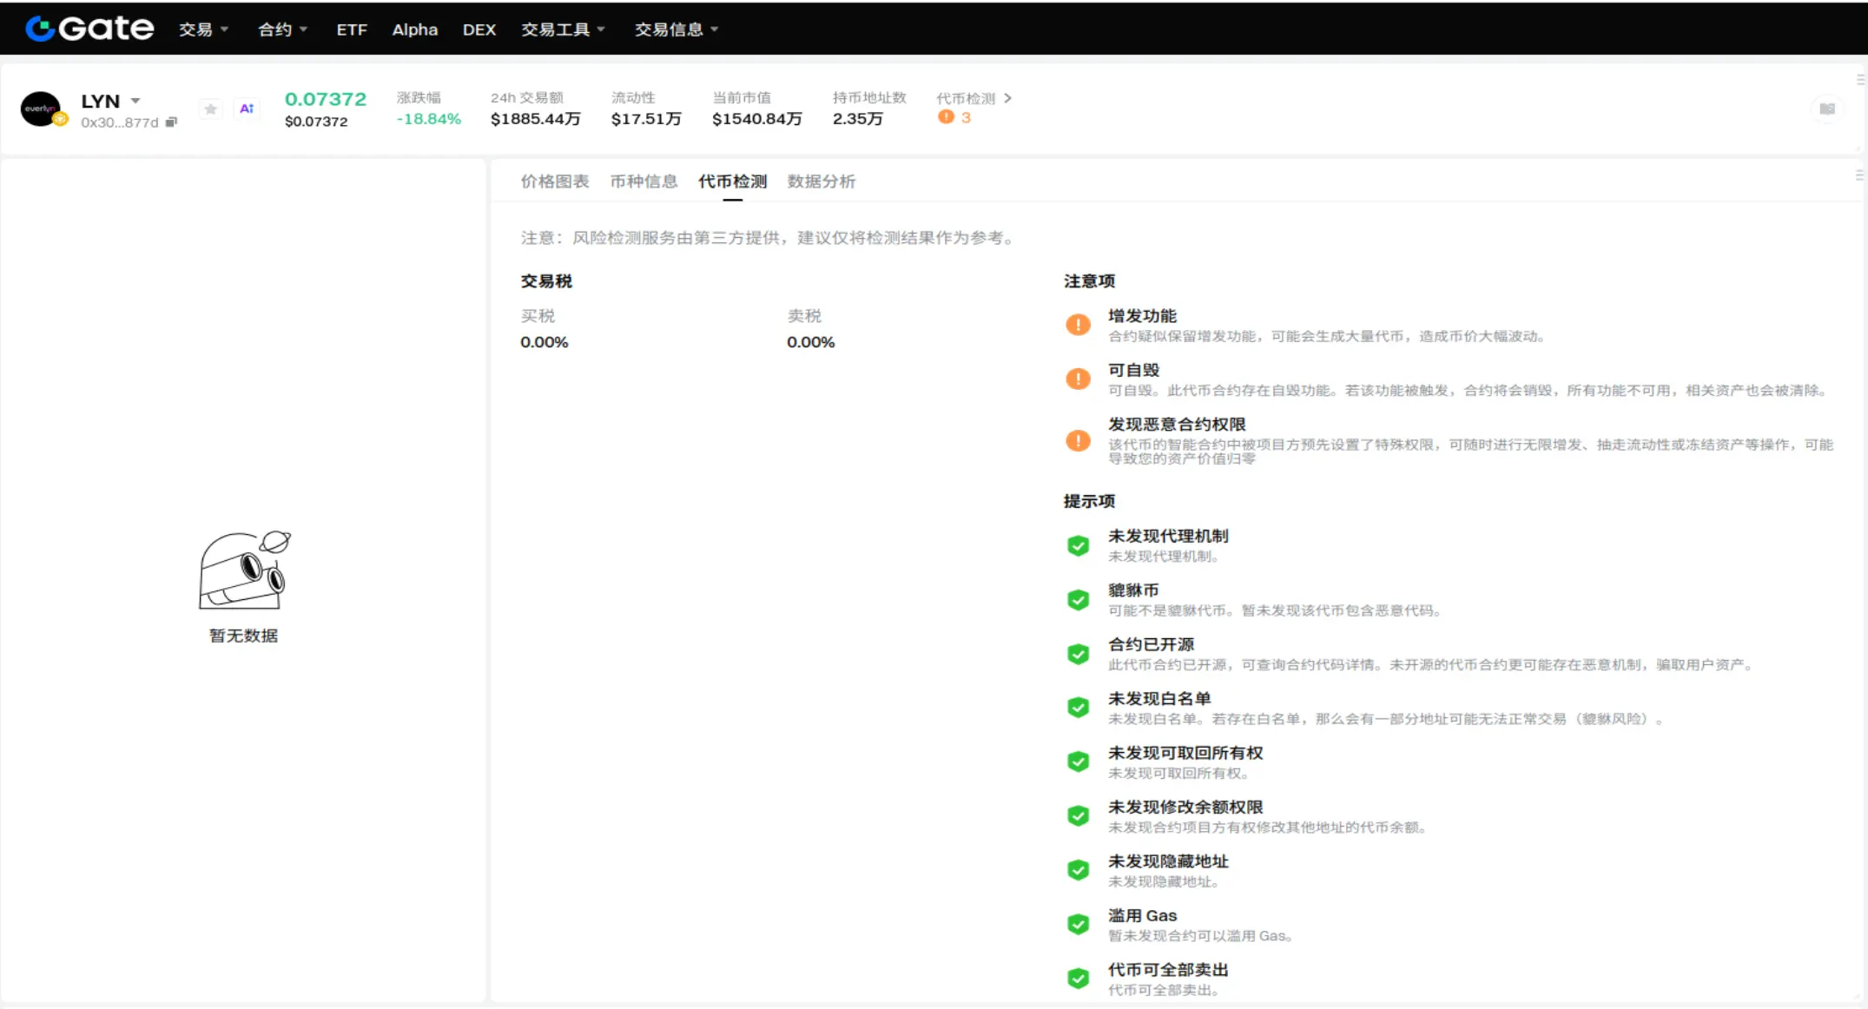1868x1009 pixels.
Task: Click the green shield icon beside 滥用 Gas
Action: (x=1078, y=925)
